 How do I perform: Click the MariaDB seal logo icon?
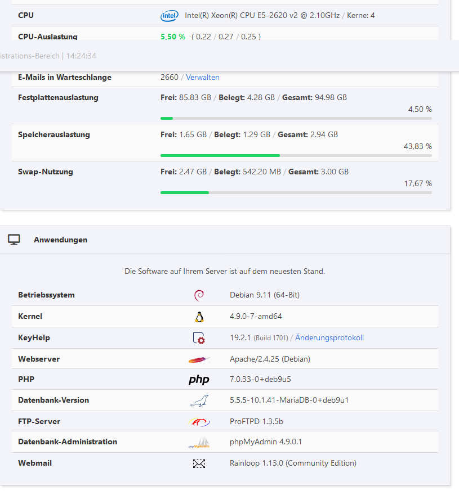click(199, 400)
